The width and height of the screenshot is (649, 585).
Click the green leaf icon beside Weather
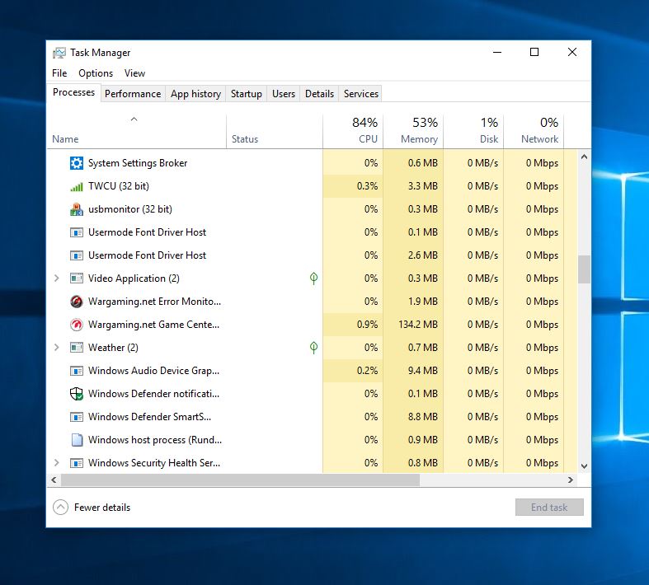(313, 348)
